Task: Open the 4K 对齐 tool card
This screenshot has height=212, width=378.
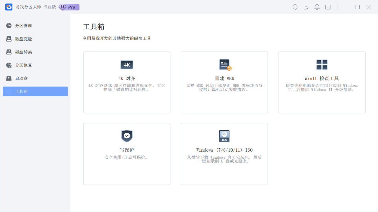Action: coord(127,82)
